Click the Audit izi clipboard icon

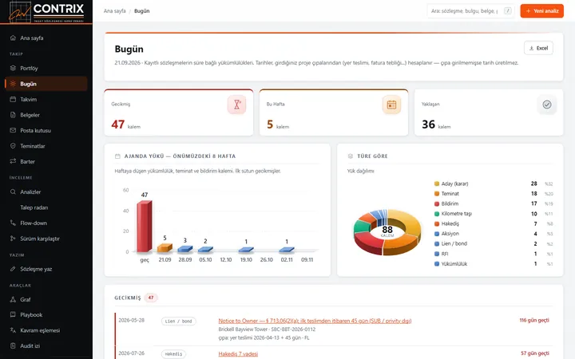13,345
